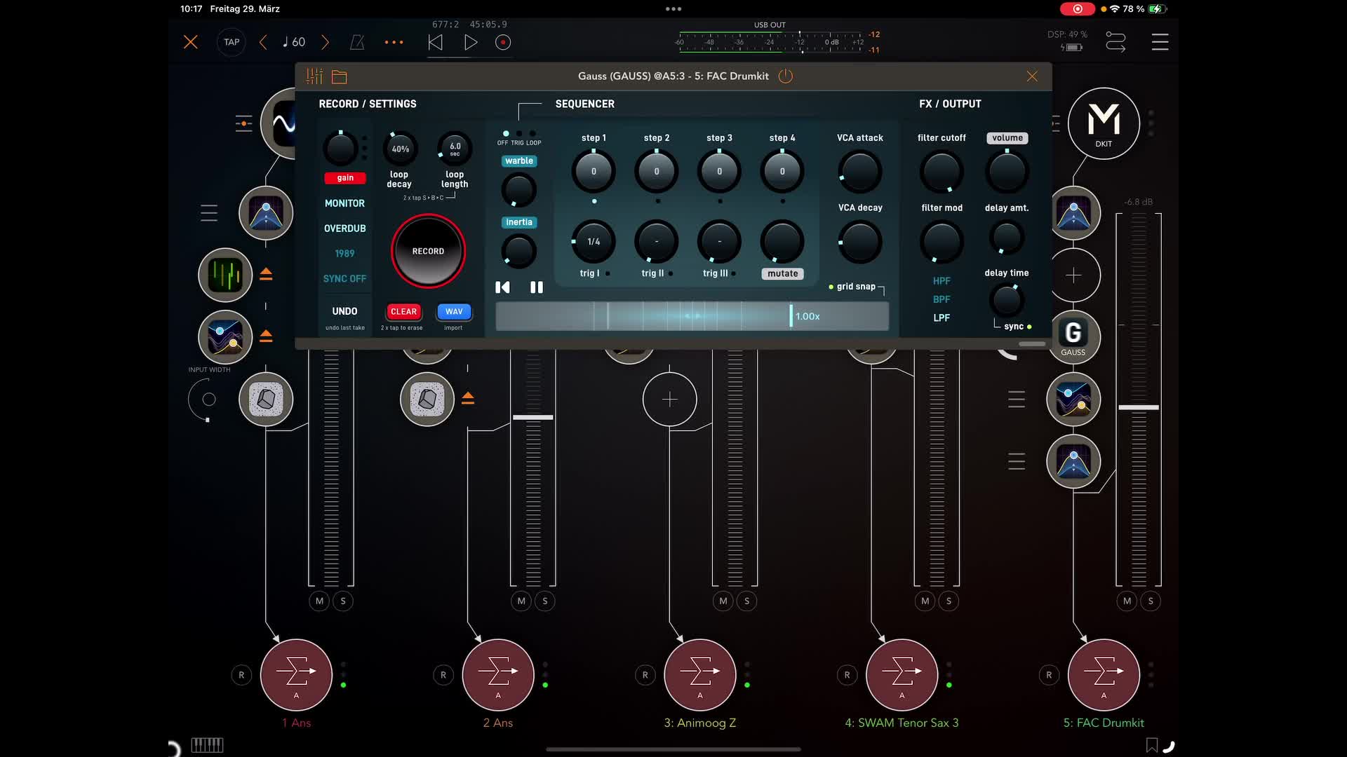Mute 3: Animoog Z channel
Screen dimensions: 1347x757
723,601
